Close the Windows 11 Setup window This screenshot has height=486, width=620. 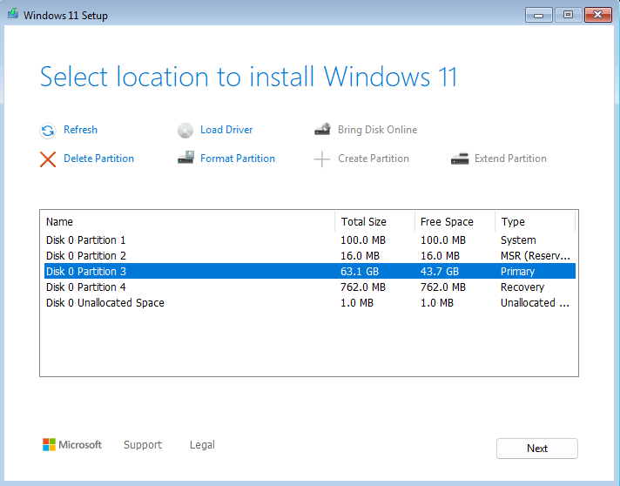click(x=598, y=15)
